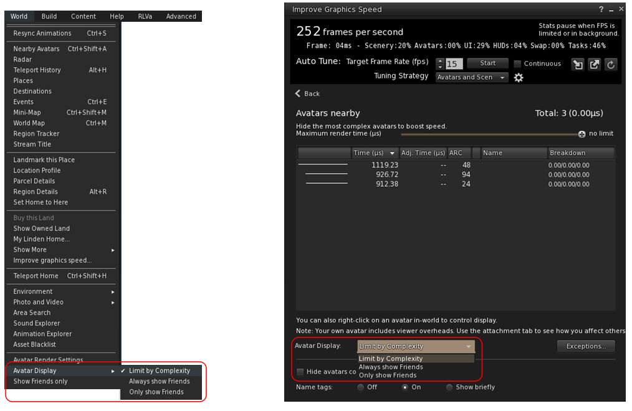
Task: Select Show briefly for Name tags
Action: click(x=449, y=387)
